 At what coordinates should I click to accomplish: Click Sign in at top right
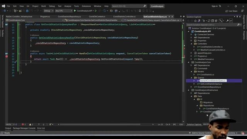[x=215, y=6]
